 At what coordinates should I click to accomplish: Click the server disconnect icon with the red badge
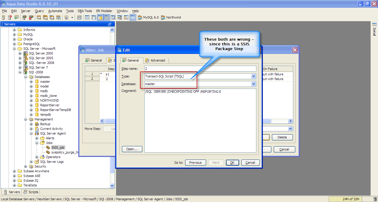coord(31,17)
